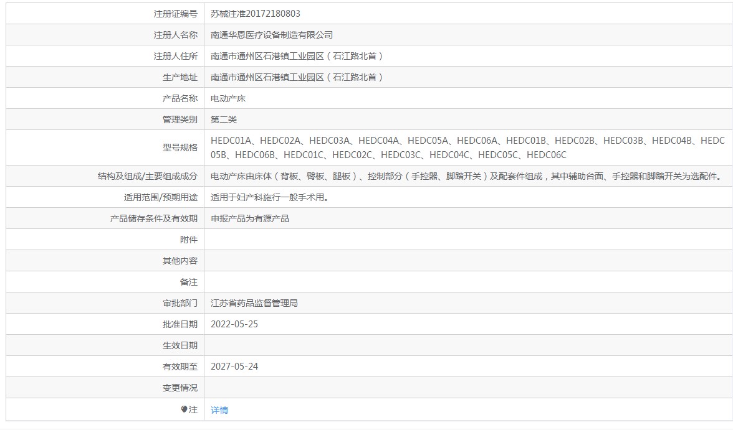Click the 生产地址 label
Image resolution: width=733 pixels, height=430 pixels.
pyautogui.click(x=180, y=78)
